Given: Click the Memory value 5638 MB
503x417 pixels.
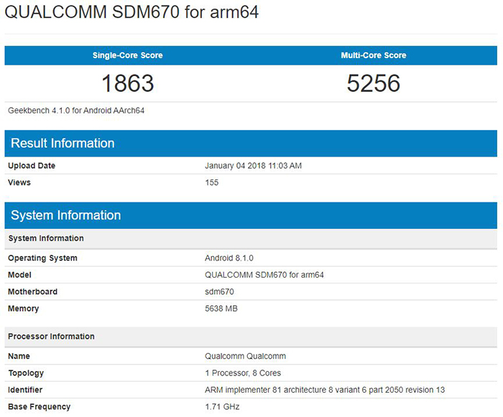Looking at the screenshot, I should (x=221, y=309).
